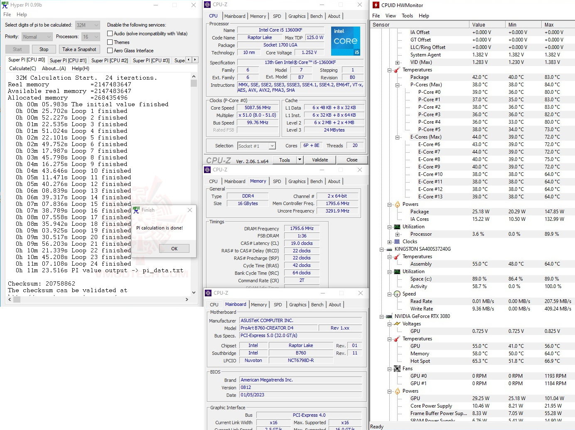Click OK in the Finish dialog
The height and width of the screenshot is (430, 575).
click(x=174, y=249)
